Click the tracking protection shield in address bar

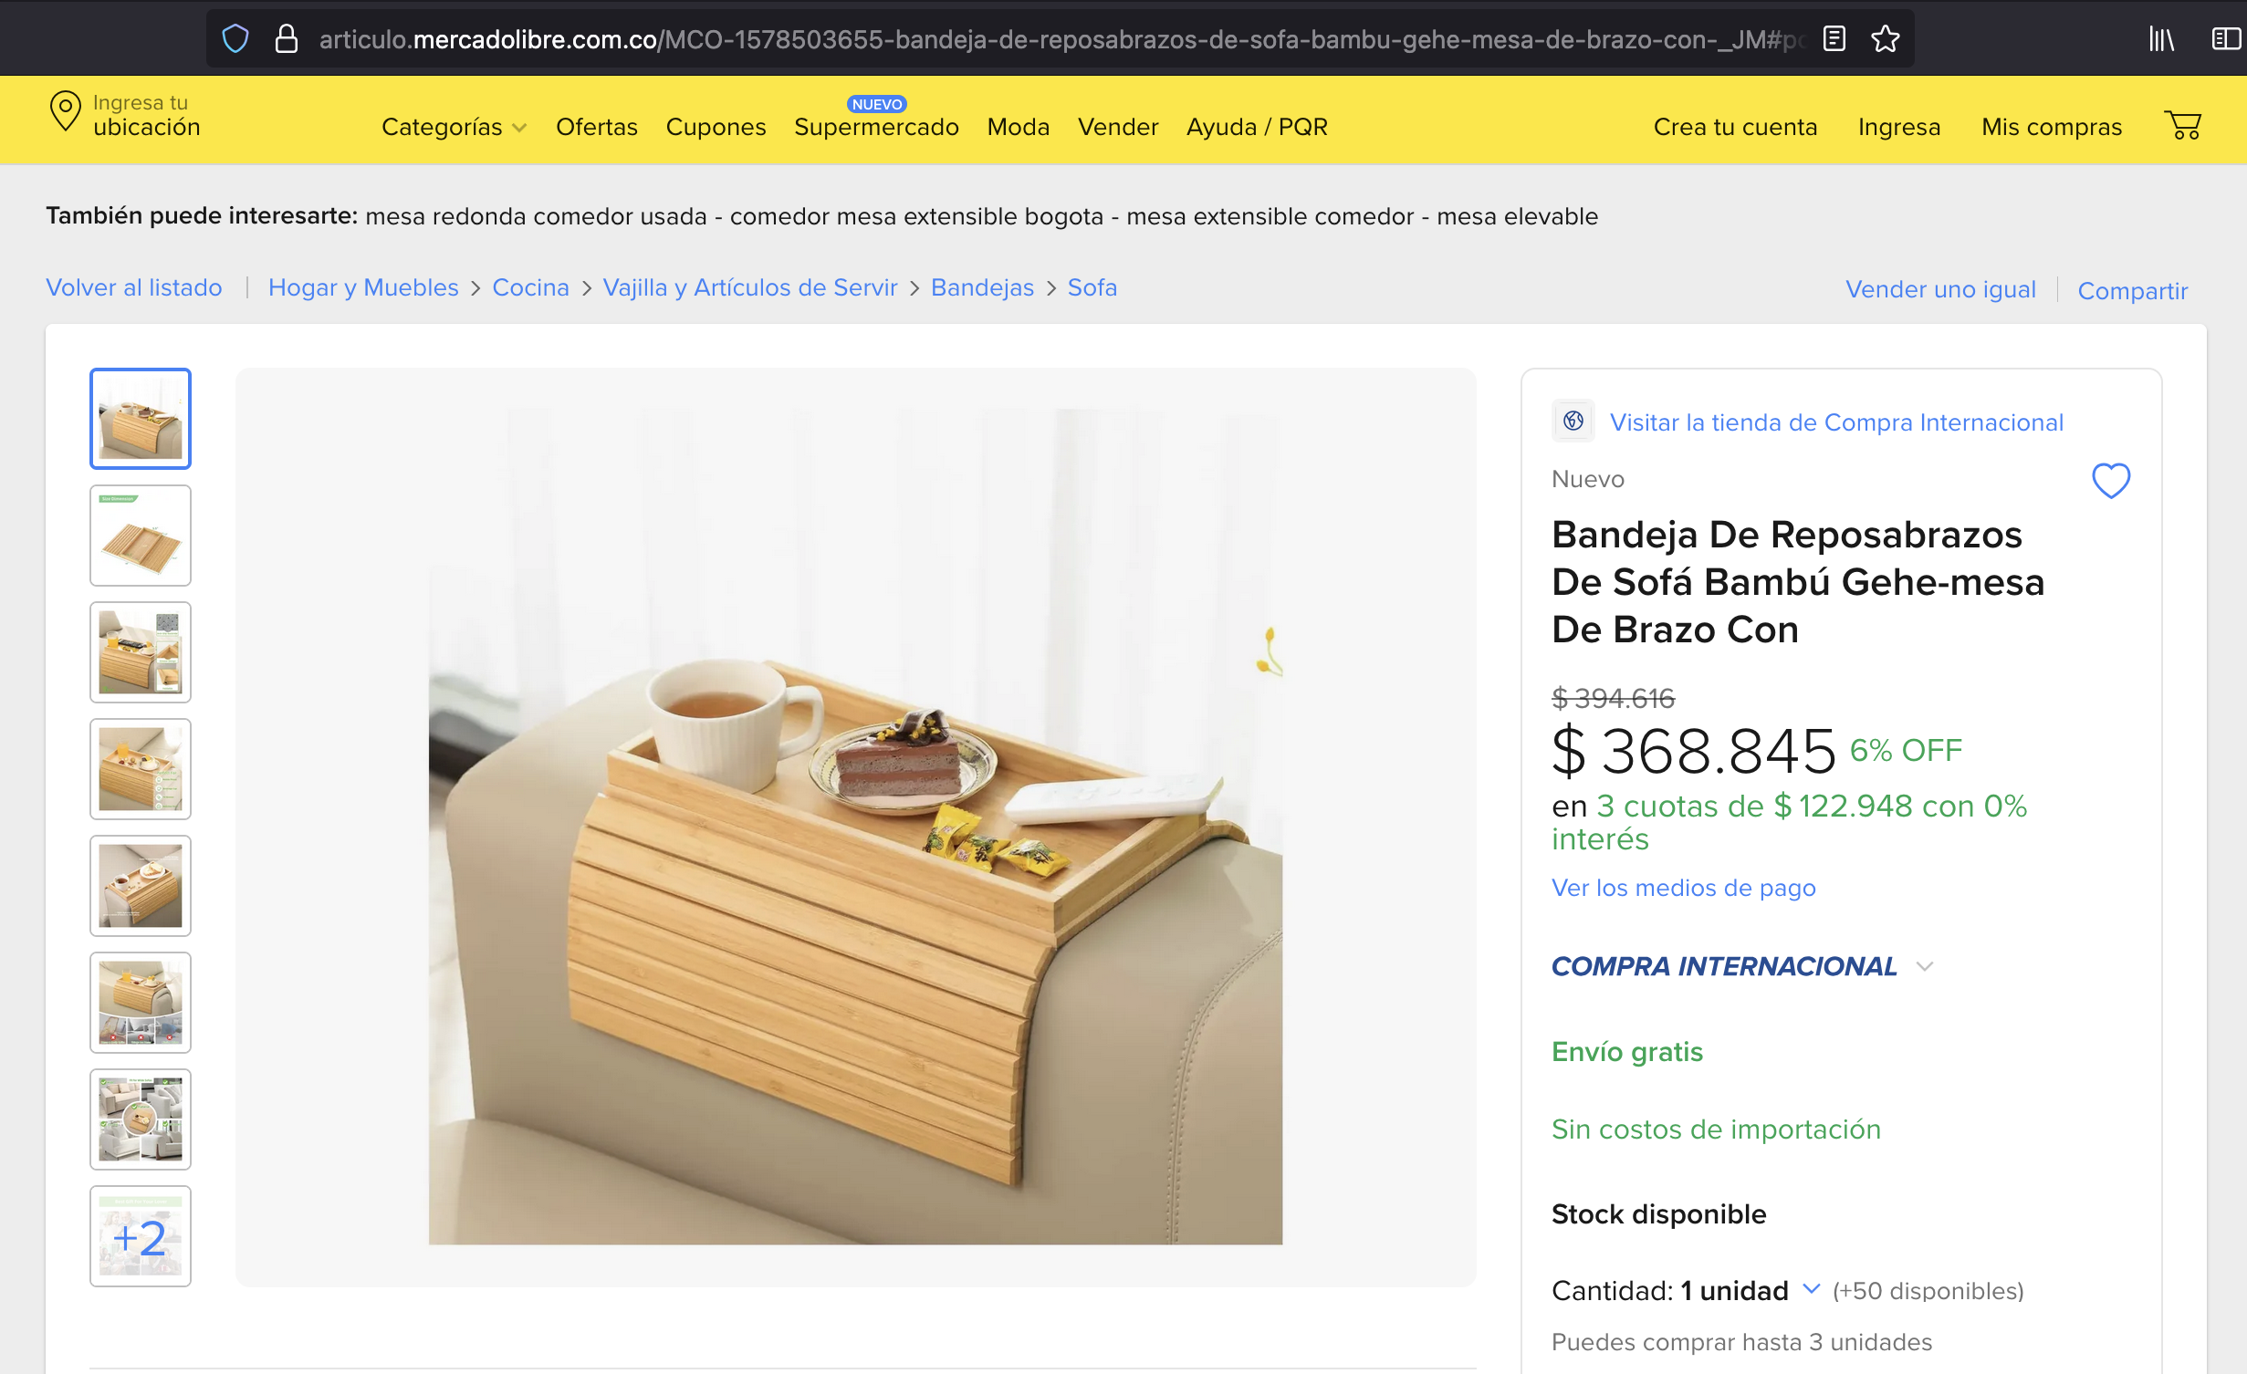coord(235,38)
